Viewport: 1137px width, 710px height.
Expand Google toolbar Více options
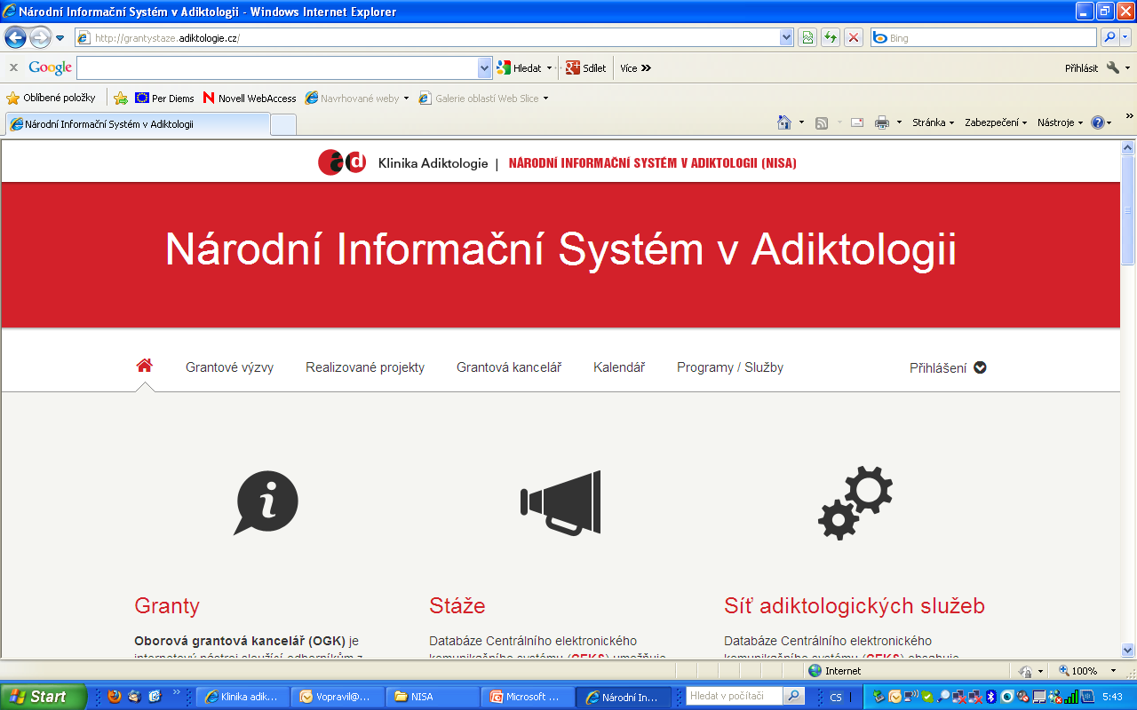click(x=635, y=67)
